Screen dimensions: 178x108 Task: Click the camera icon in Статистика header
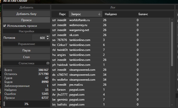(48, 63)
